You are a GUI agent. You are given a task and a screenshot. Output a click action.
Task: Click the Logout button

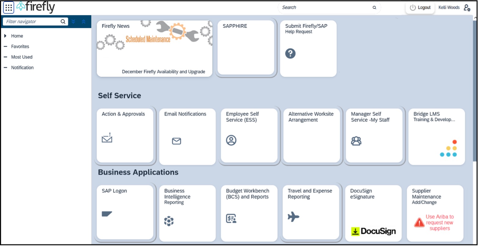420,8
